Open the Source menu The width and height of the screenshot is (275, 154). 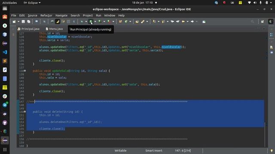(33, 15)
